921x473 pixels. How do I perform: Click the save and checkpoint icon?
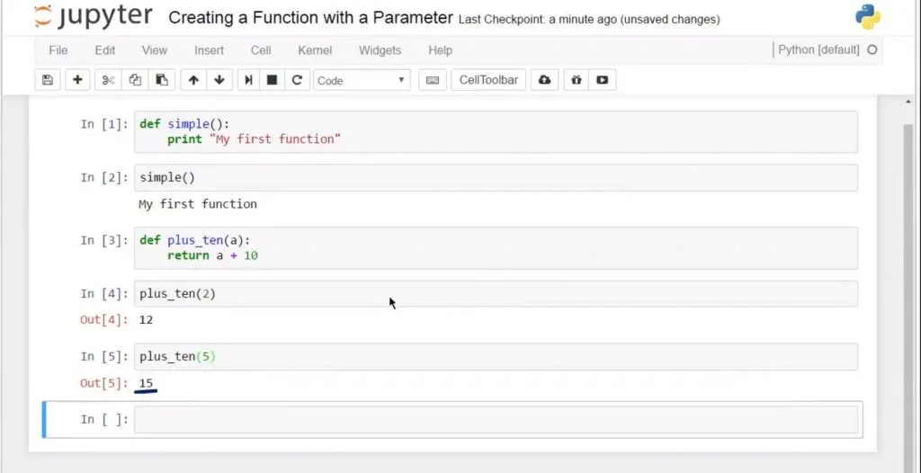point(48,80)
